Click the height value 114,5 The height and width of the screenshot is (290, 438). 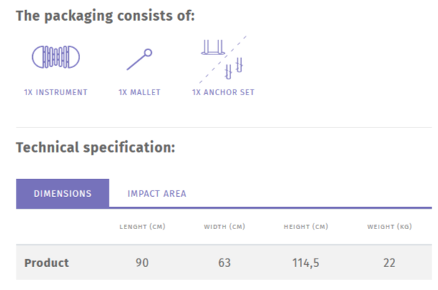306,263
